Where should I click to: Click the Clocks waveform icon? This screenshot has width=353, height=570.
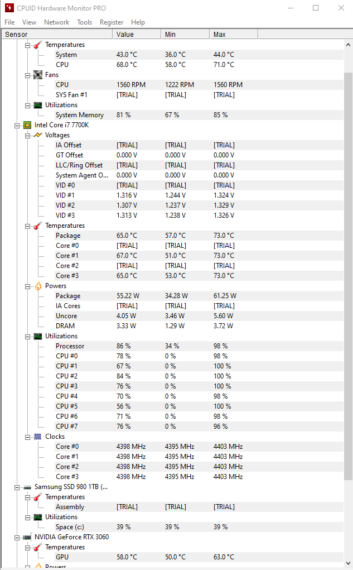coord(38,437)
